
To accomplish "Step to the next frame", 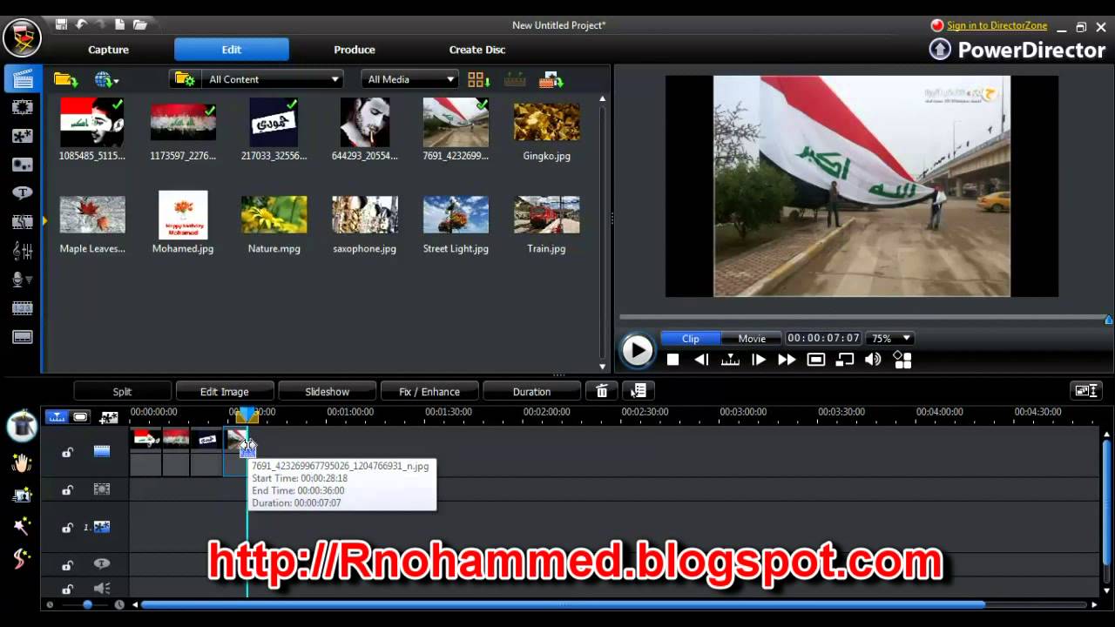I will 759,360.
